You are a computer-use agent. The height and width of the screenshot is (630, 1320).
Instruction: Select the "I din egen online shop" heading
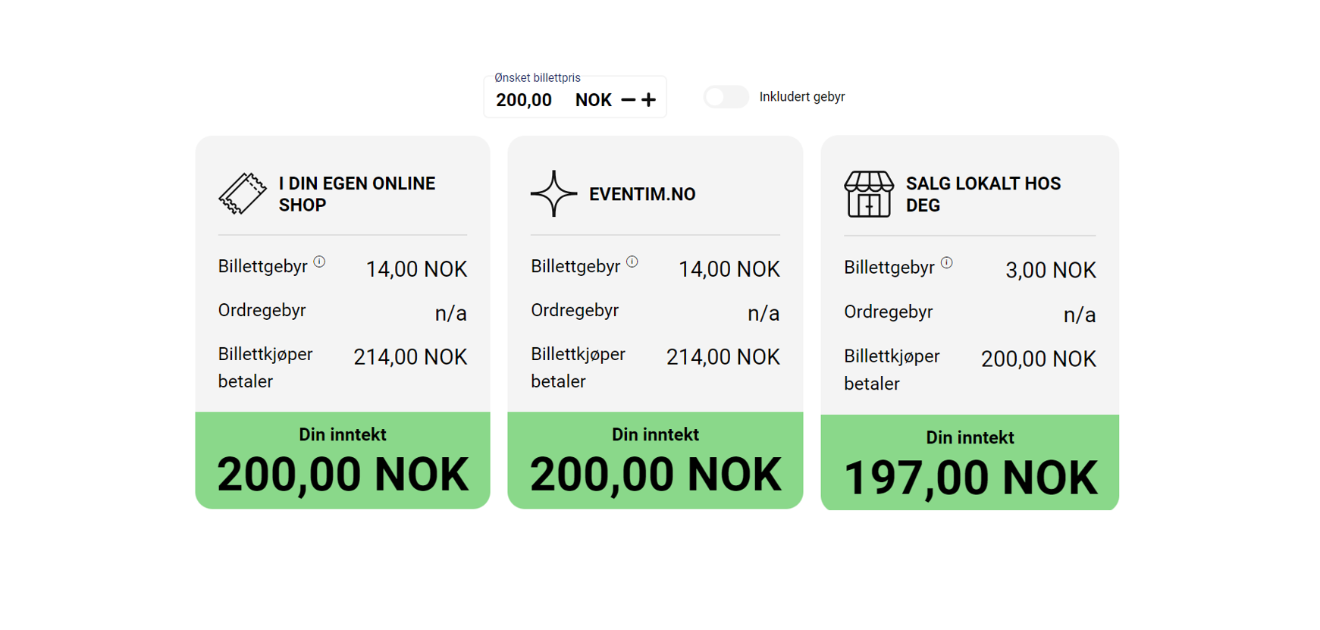pos(356,194)
